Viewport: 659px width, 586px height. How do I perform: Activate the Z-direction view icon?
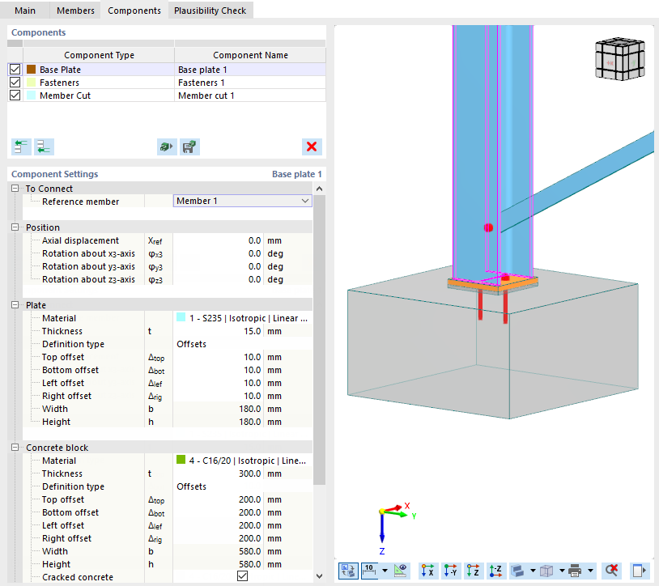pyautogui.click(x=473, y=571)
